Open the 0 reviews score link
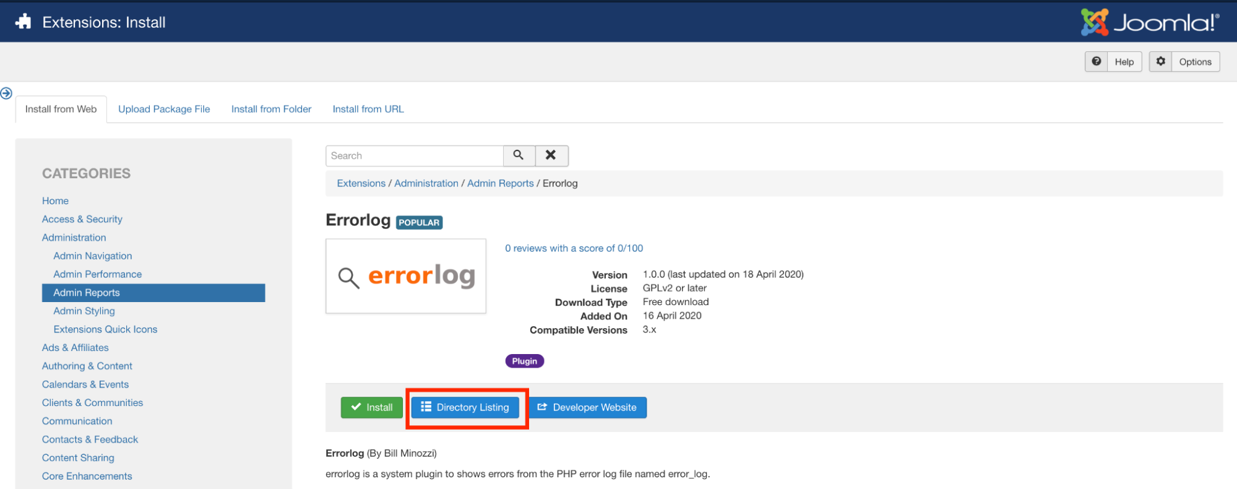 pyautogui.click(x=574, y=248)
